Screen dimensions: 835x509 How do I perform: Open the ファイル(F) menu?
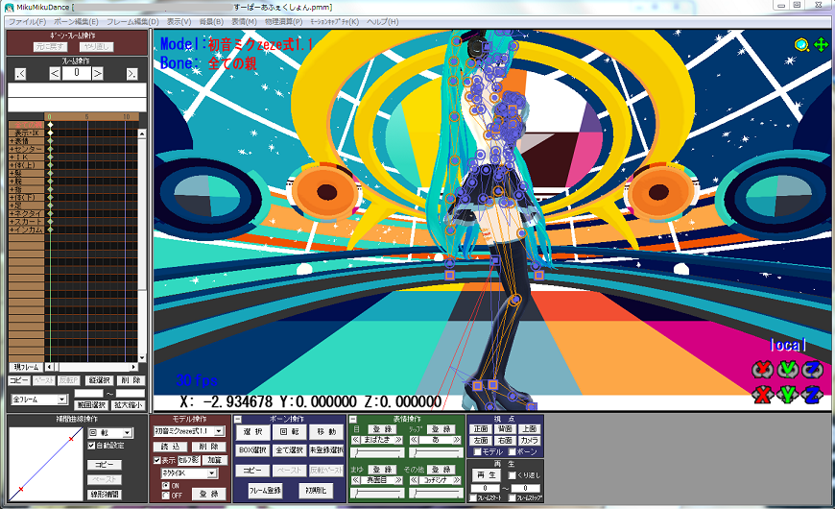(27, 22)
